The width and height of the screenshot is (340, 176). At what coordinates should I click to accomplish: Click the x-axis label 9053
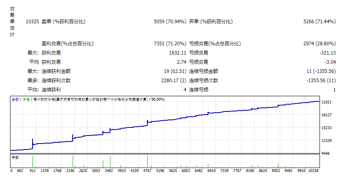276,171
